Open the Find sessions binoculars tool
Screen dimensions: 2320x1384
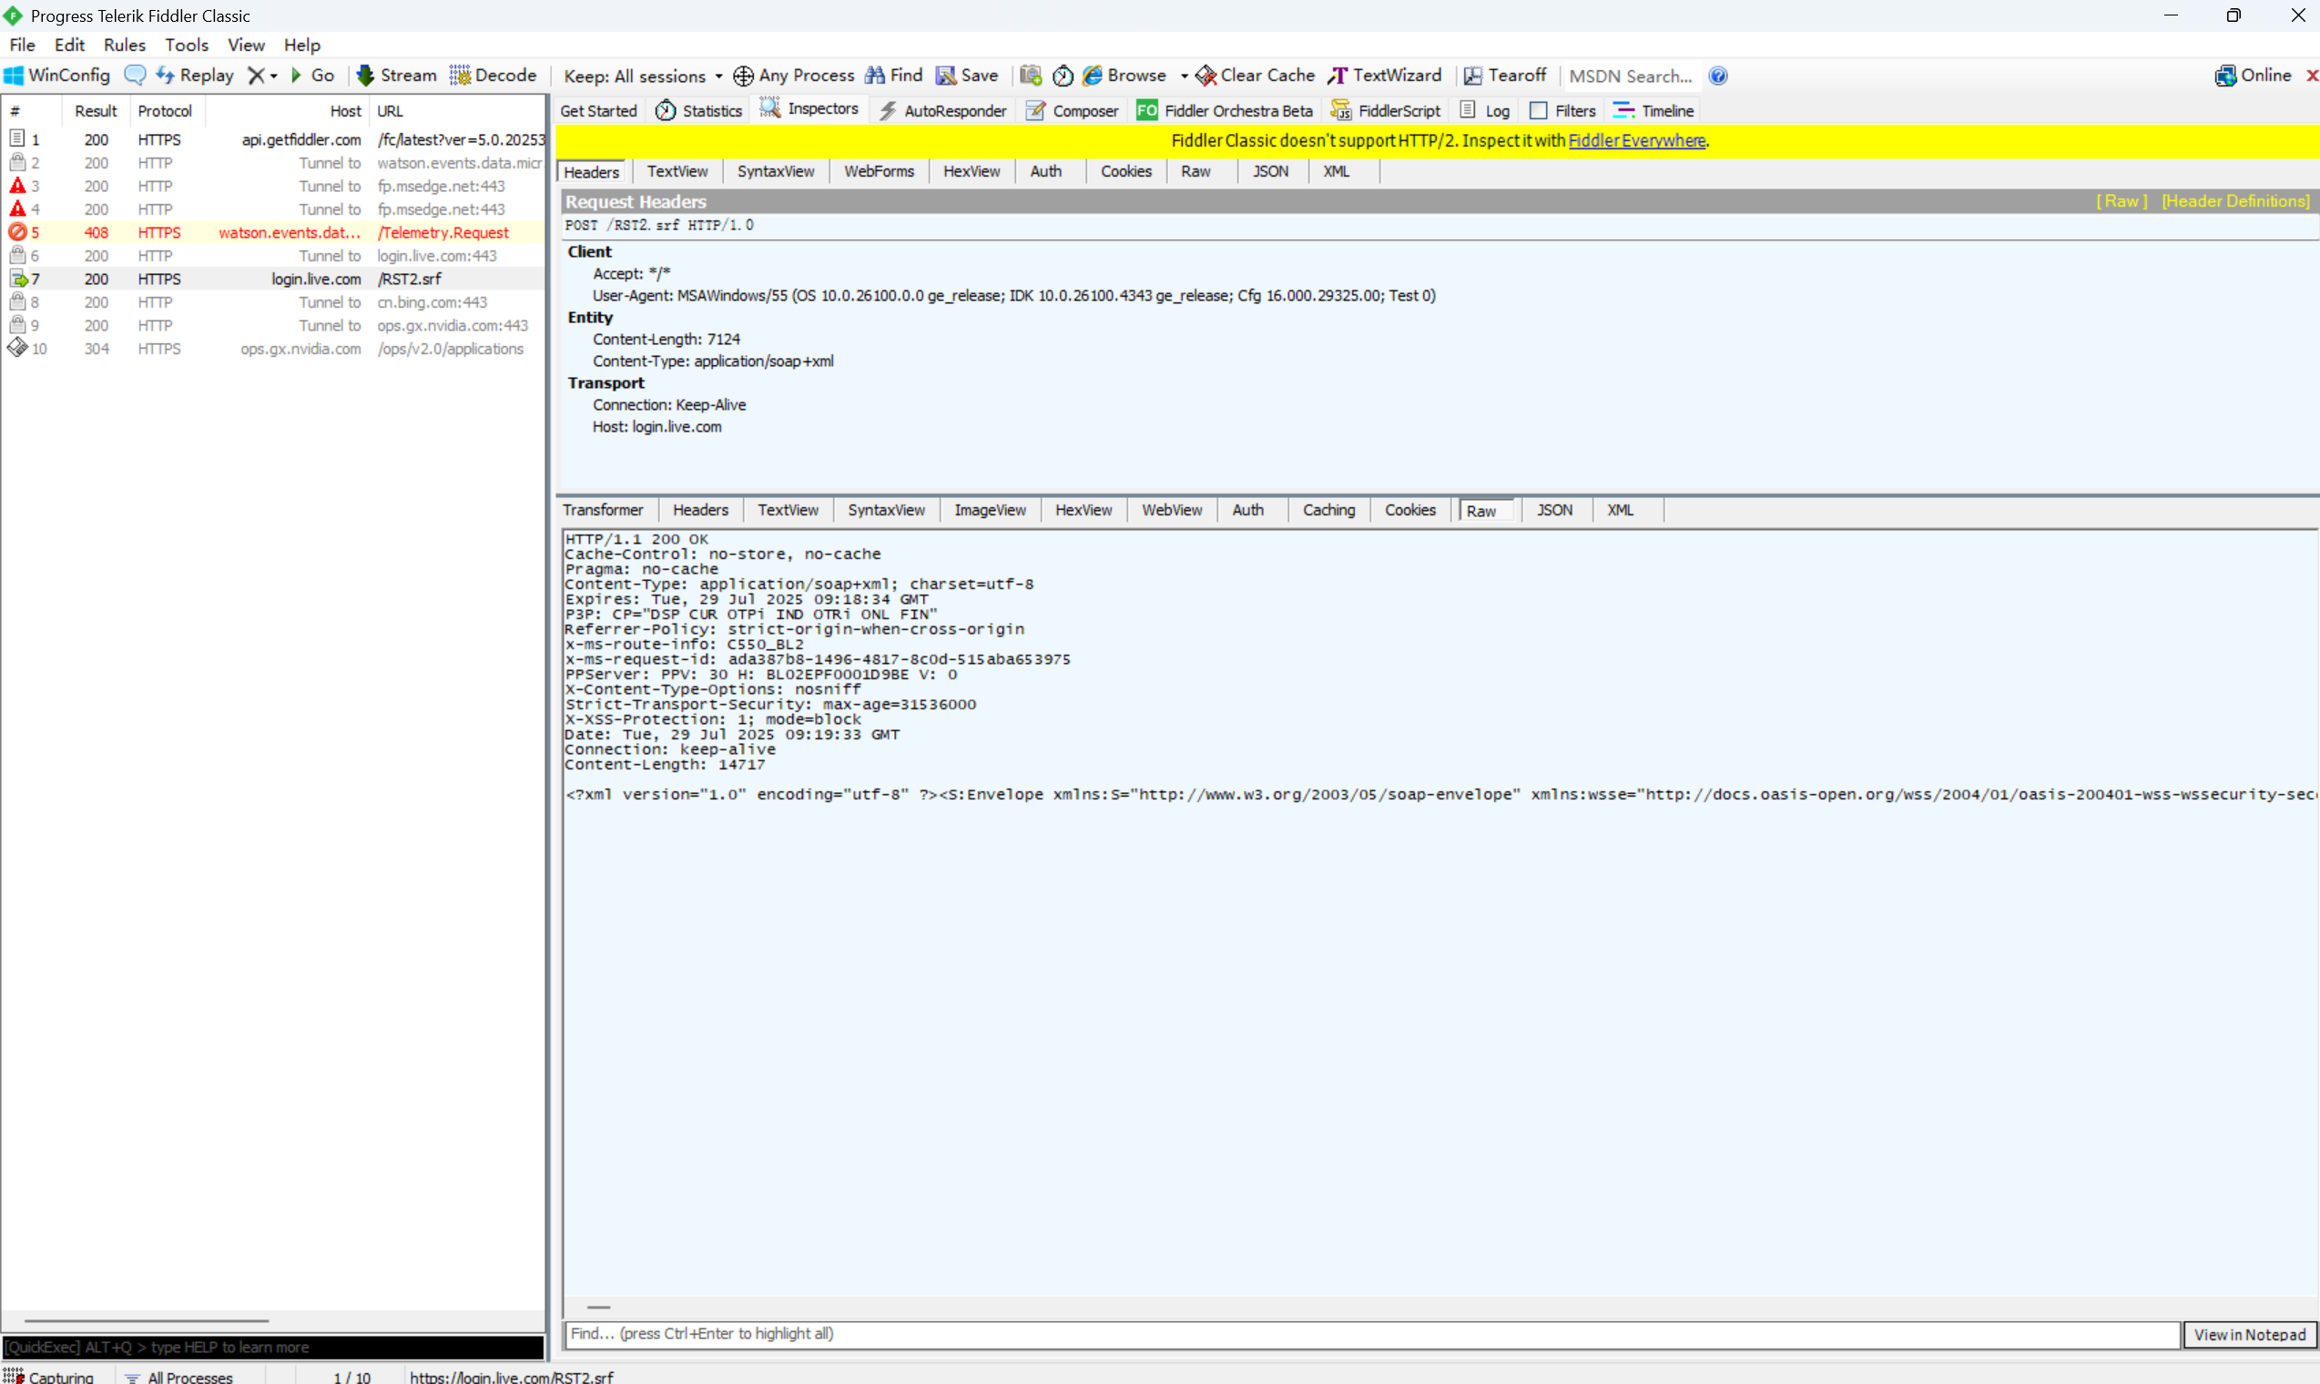tap(893, 76)
